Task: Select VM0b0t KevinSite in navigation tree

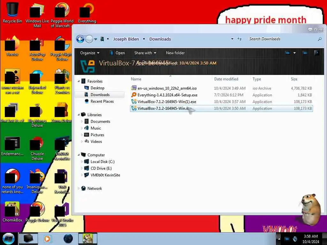Action: click(105, 175)
